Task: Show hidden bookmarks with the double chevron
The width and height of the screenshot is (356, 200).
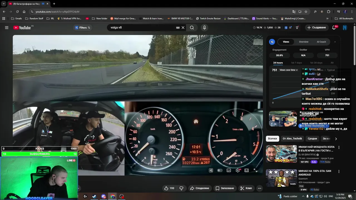Action: point(327,19)
